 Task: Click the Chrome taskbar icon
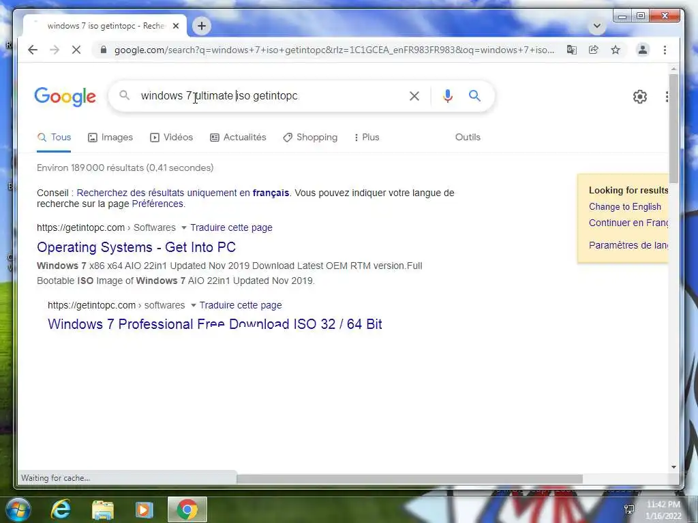[x=187, y=509]
